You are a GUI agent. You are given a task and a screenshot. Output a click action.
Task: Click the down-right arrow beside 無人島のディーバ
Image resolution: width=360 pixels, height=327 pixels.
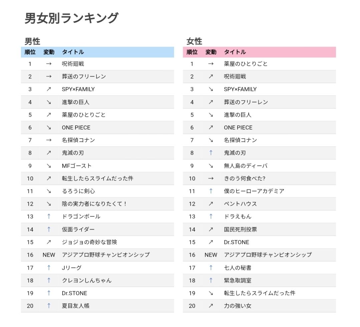pyautogui.click(x=211, y=166)
